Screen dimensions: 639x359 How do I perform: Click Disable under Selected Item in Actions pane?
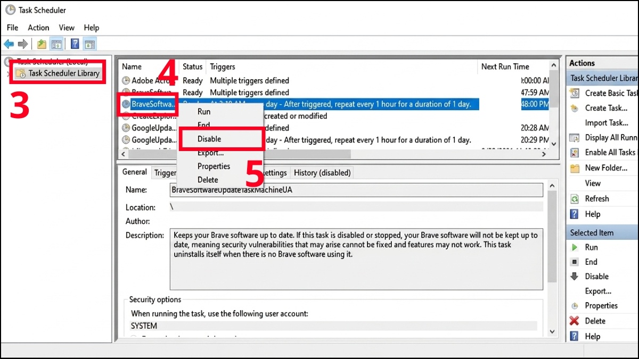coord(589,277)
